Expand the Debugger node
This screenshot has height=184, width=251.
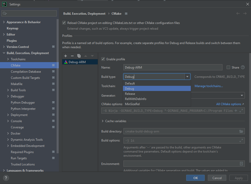tap(8, 96)
